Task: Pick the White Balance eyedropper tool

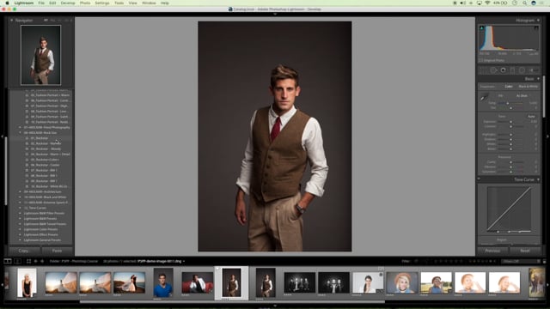Action: click(485, 98)
